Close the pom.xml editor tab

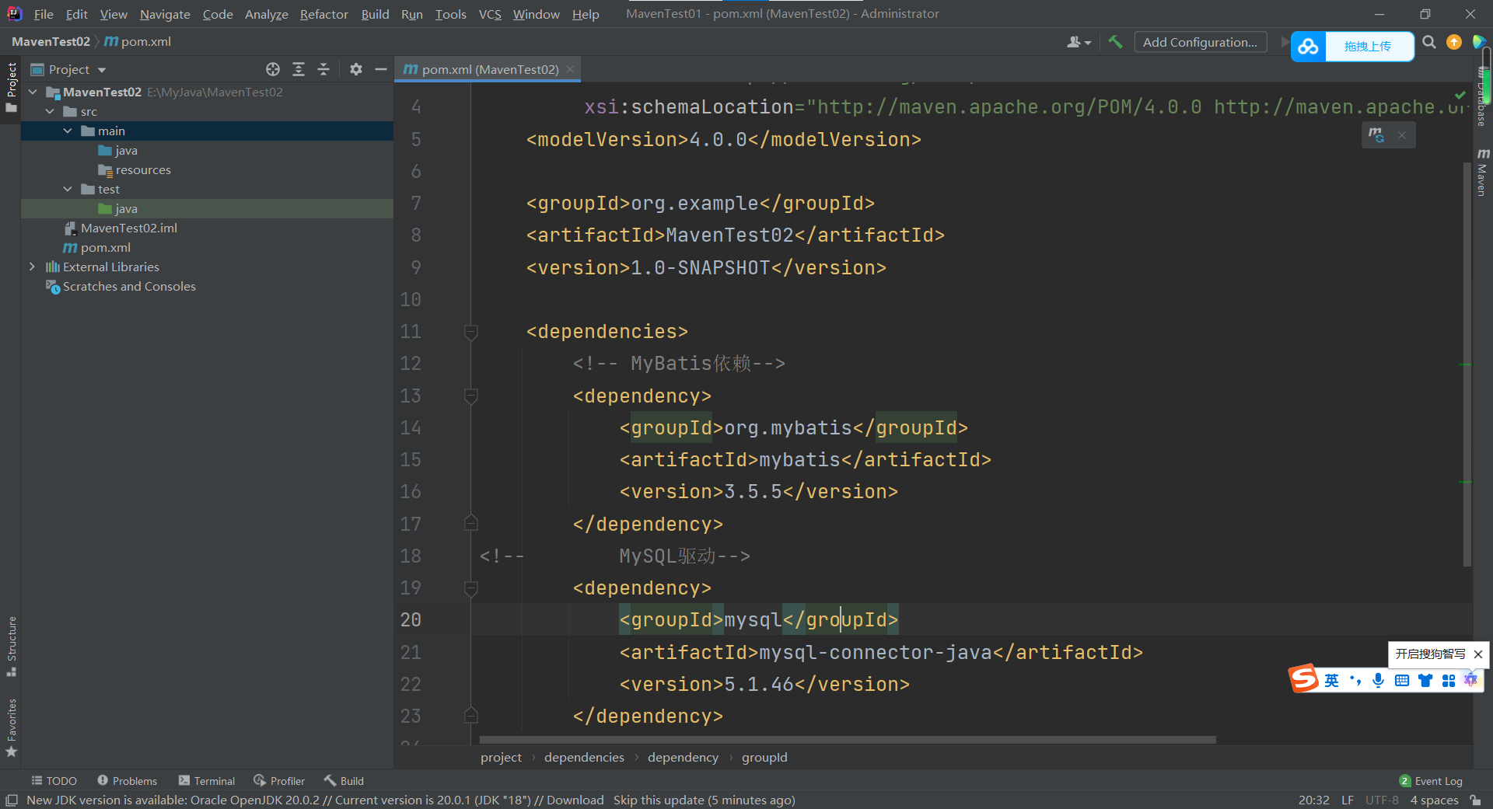(570, 69)
